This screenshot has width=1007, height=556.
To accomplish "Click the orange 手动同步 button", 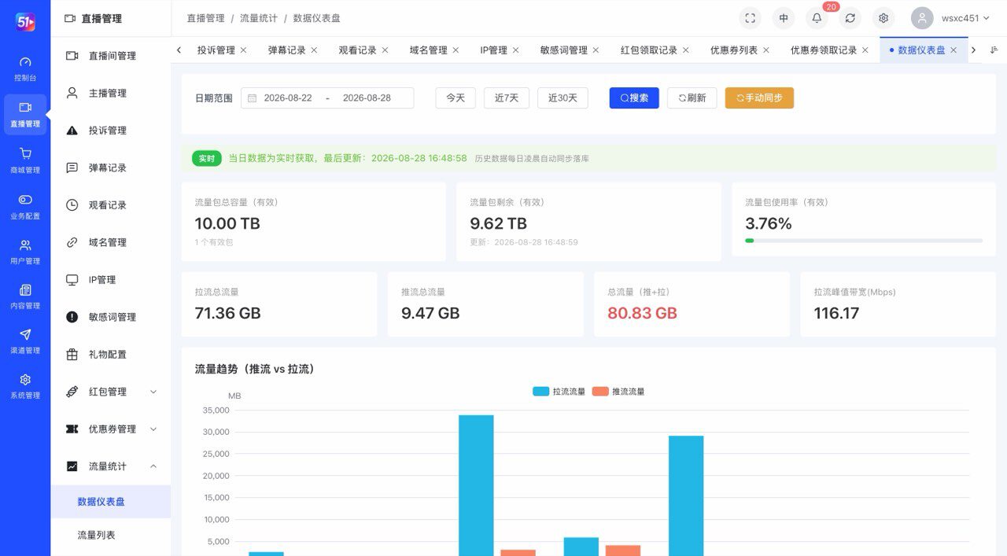I will click(x=759, y=98).
